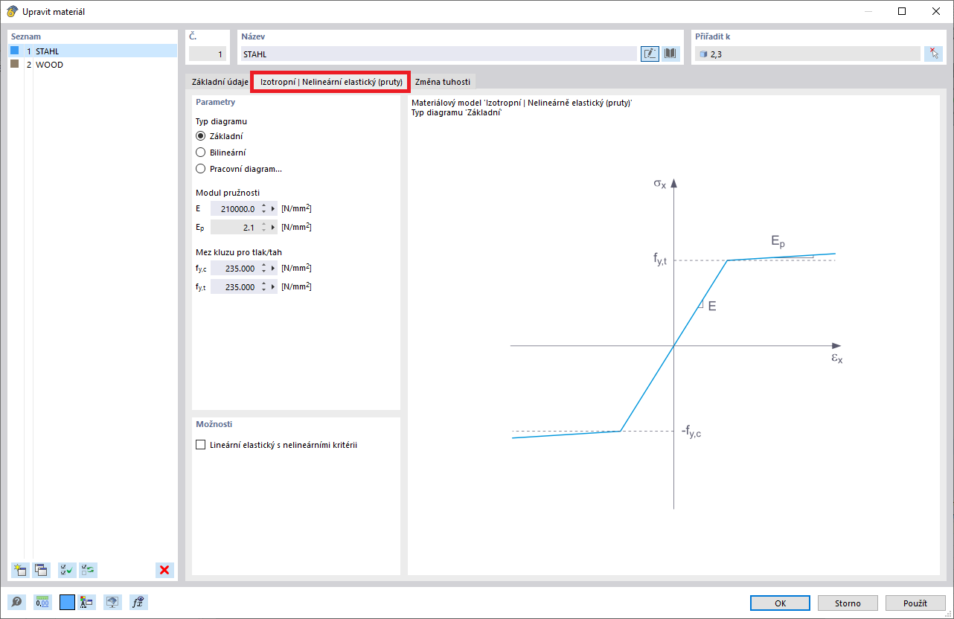Screen dimensions: 954x619
Task: Create a new material in the list
Action: pyautogui.click(x=20, y=570)
